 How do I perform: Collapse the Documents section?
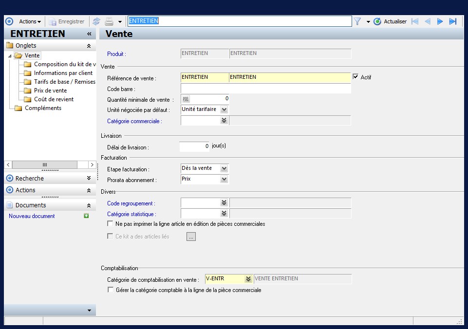(x=89, y=205)
